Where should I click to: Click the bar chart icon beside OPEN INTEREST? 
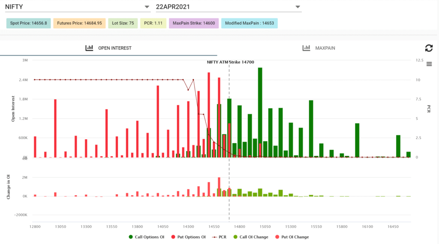click(x=89, y=48)
